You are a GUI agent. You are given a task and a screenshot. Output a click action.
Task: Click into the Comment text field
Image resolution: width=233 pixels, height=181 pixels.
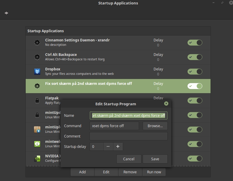point(128,136)
